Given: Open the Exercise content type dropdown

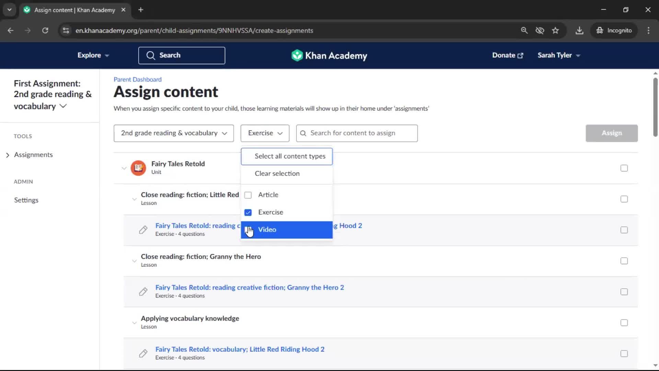Looking at the screenshot, I should point(265,133).
